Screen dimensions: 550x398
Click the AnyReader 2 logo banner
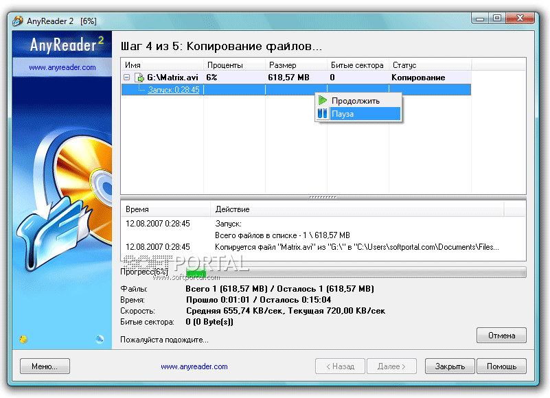(x=62, y=45)
